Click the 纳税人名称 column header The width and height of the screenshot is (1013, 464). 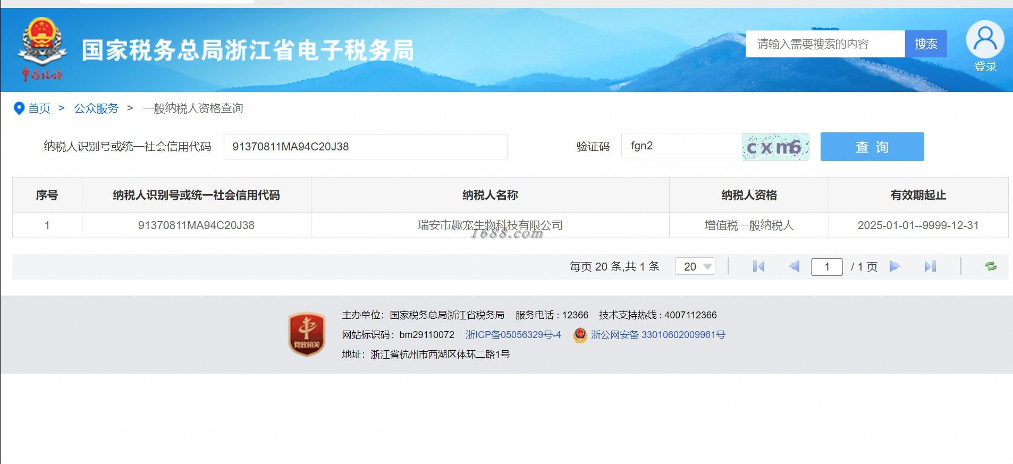click(x=490, y=195)
